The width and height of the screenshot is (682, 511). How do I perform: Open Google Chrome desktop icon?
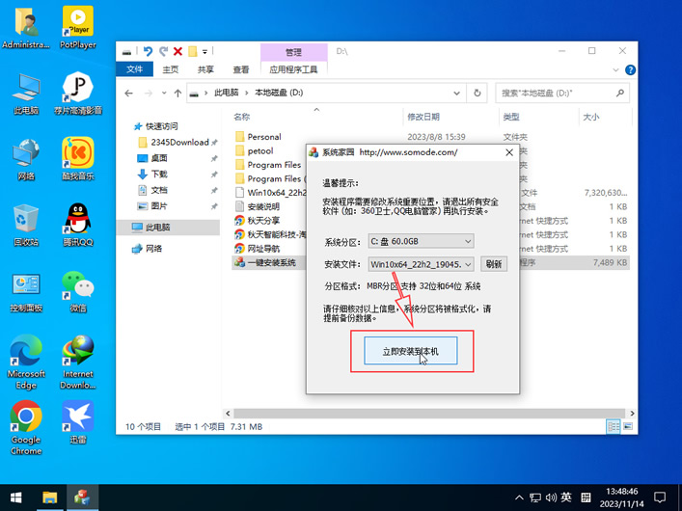[26, 427]
